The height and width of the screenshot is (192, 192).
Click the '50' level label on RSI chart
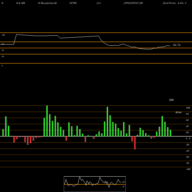tap(3, 50)
